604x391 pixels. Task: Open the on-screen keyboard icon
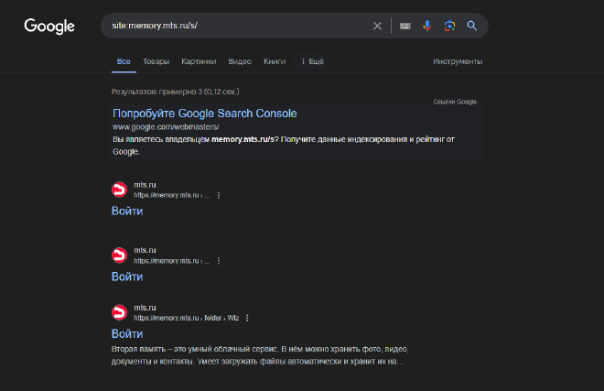404,26
